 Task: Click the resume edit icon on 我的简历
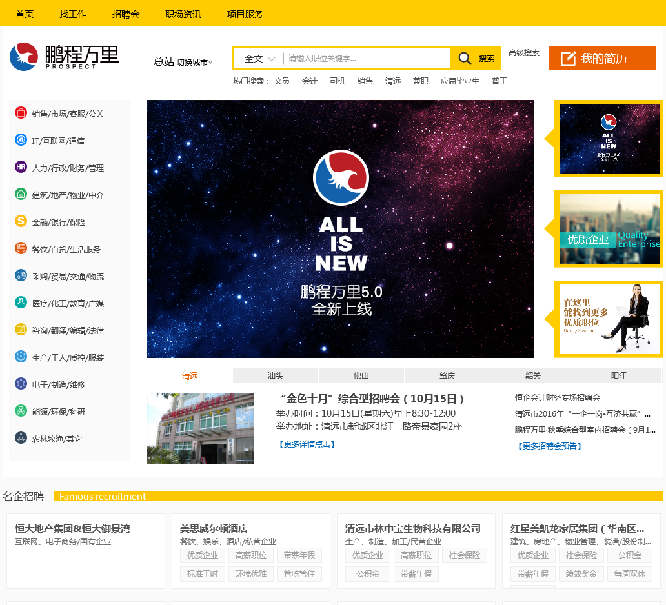pos(568,59)
